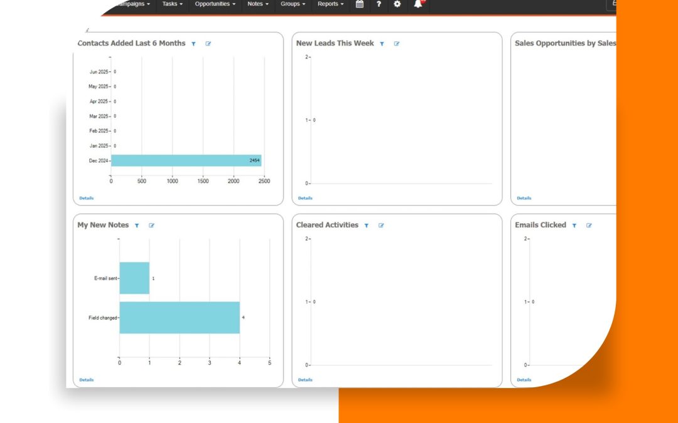The image size is (678, 423).
Task: Filter the My New Notes widget
Action: [137, 226]
